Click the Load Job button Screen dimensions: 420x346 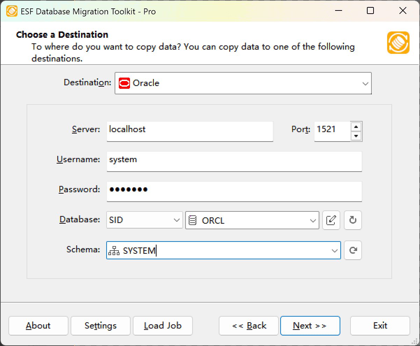[162, 326]
